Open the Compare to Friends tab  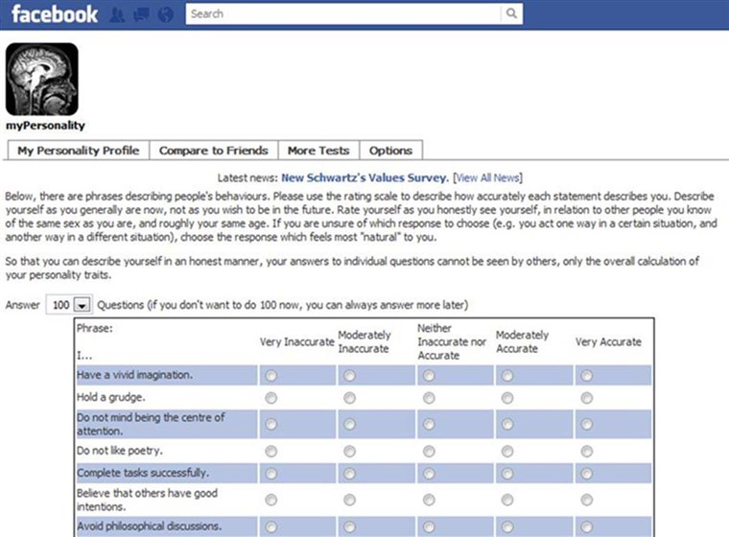coord(214,151)
